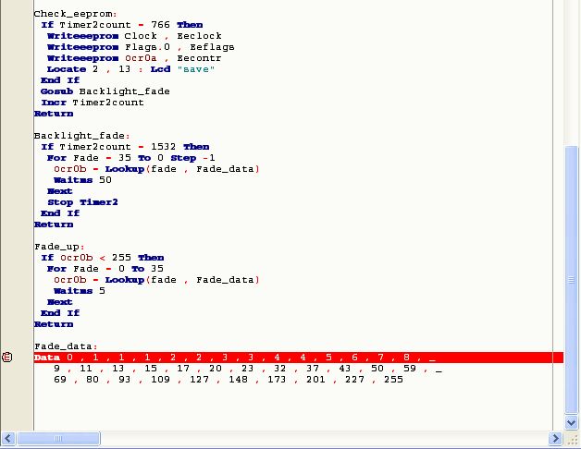Click the value '255' ending the data table

tap(393, 380)
